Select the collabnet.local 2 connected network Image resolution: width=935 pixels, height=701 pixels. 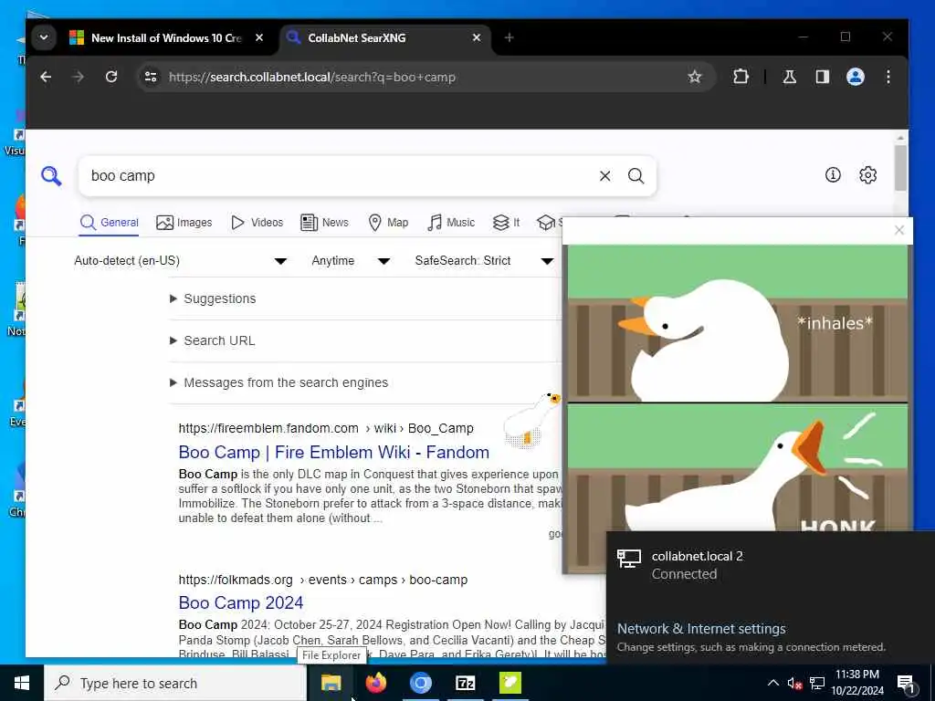click(771, 564)
